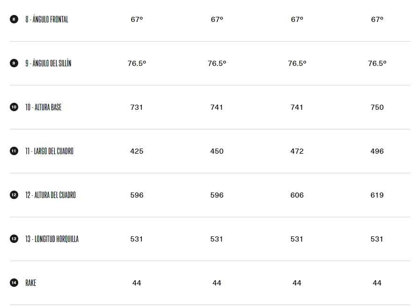Click the 750 Altura Base value

tap(377, 107)
